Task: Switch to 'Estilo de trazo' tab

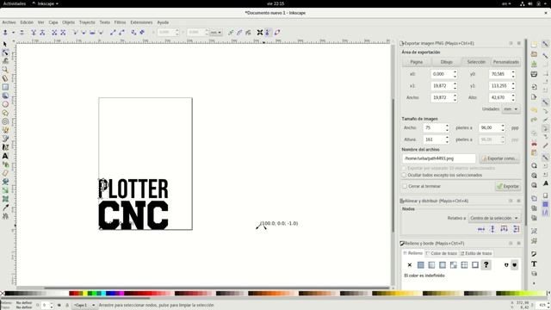Action: coord(476,253)
